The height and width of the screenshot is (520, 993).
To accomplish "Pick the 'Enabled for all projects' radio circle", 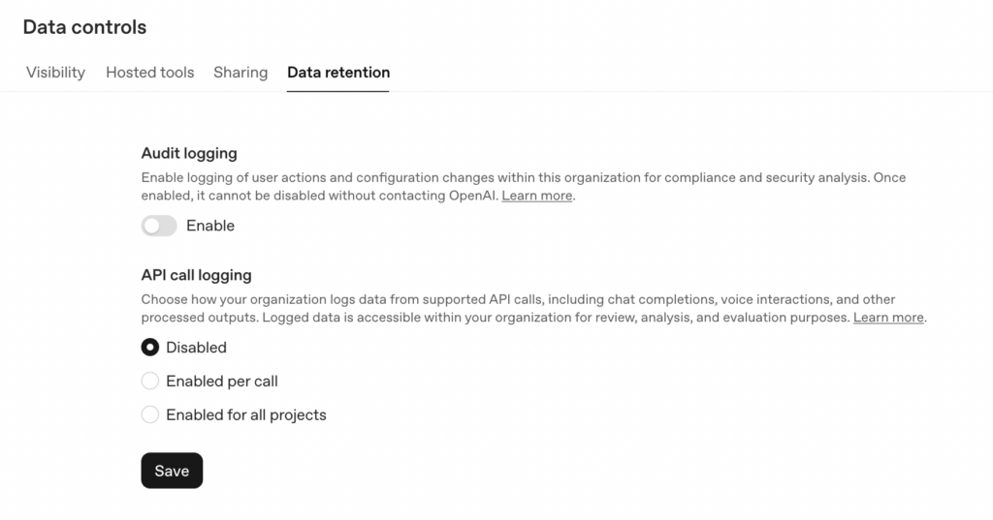I will pos(150,415).
